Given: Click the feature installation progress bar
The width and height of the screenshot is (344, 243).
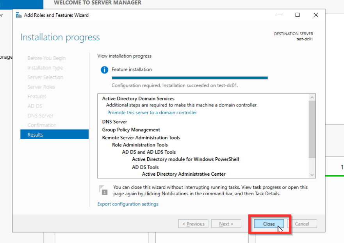Looking at the screenshot, I should tap(190, 78).
